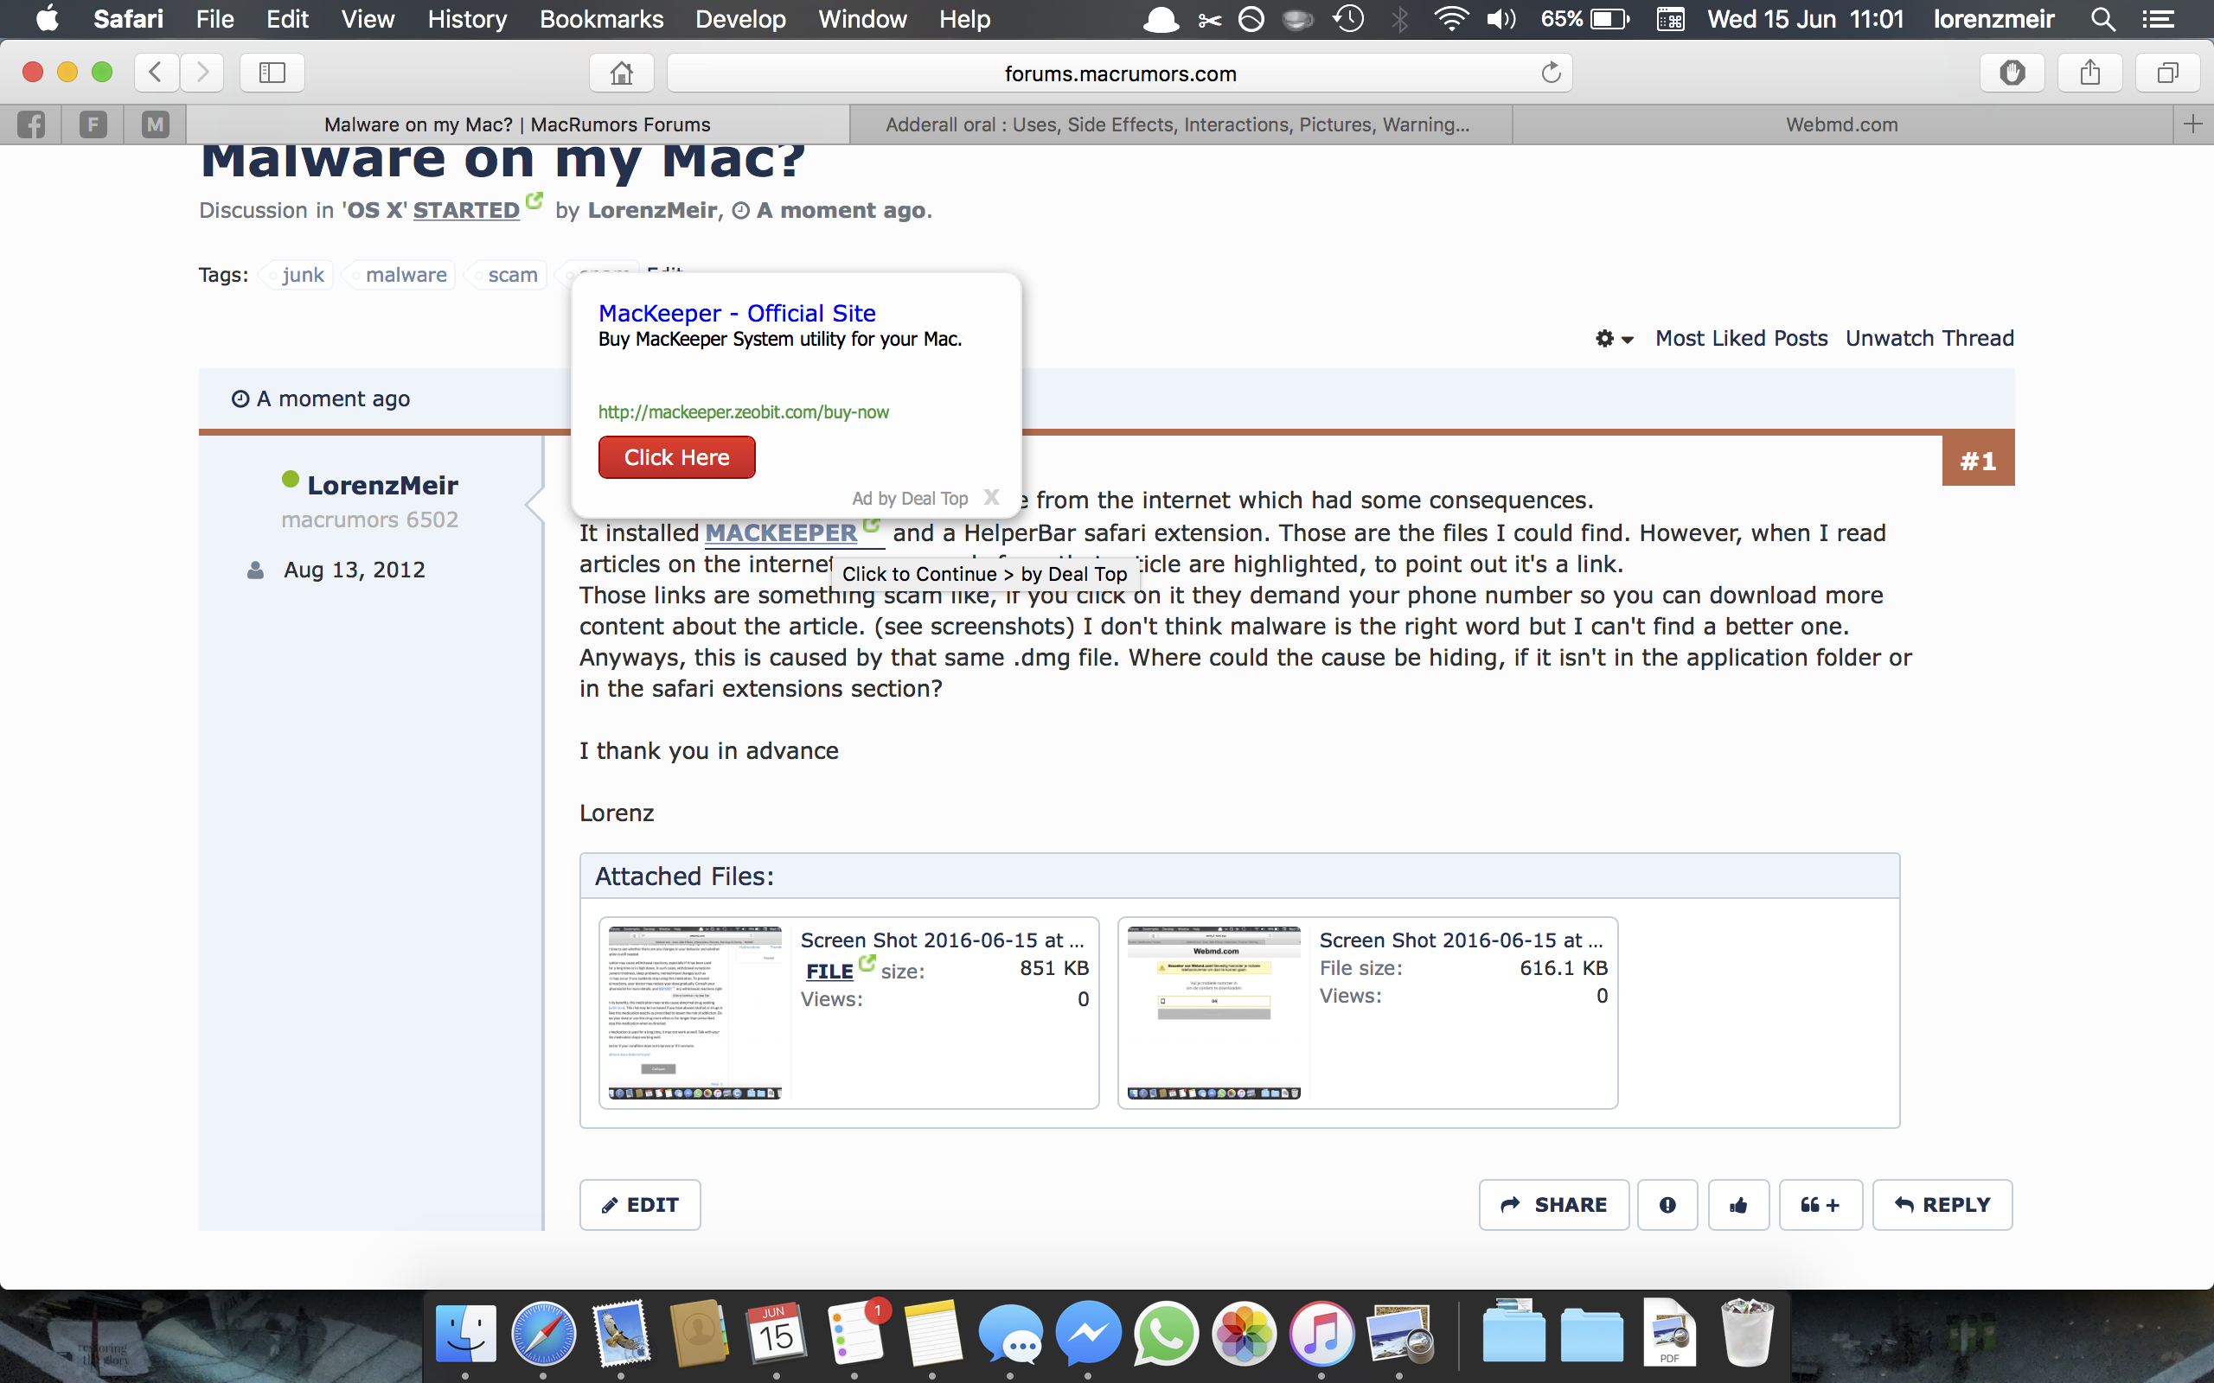
Task: Open Notification Center list icon
Action: (x=2158, y=19)
